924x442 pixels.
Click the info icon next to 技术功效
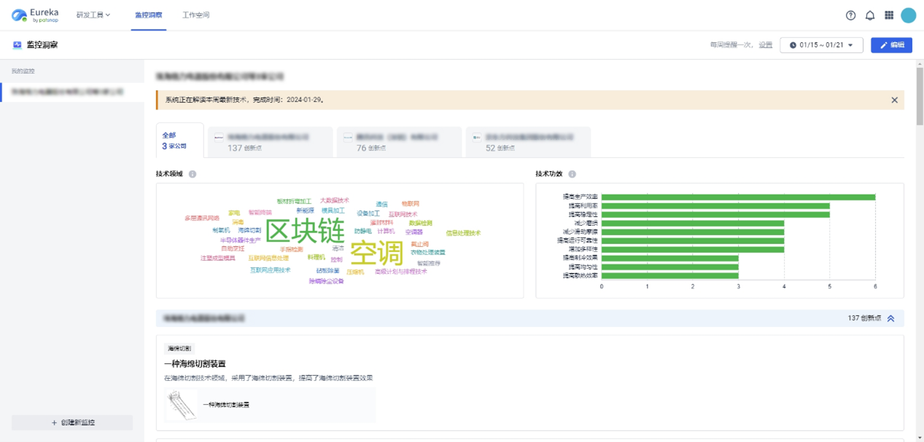click(572, 174)
